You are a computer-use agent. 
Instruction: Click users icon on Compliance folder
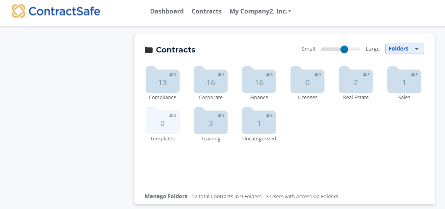(x=172, y=74)
